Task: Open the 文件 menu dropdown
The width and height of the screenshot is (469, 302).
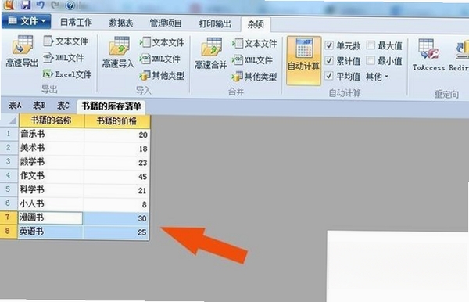Action: click(27, 21)
